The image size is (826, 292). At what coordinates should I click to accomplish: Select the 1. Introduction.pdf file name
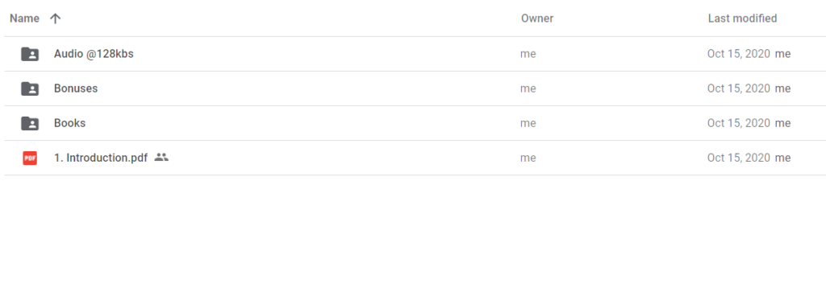pos(101,158)
